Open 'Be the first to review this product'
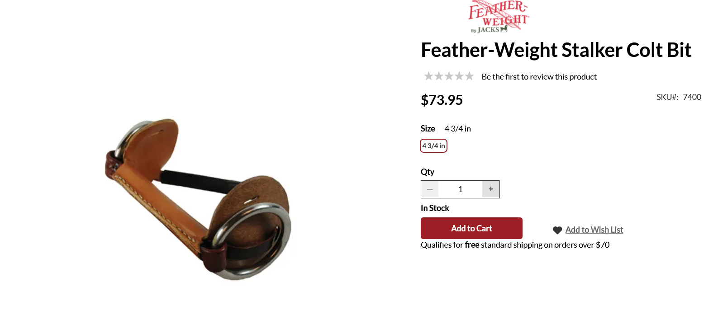The width and height of the screenshot is (713, 329). (539, 77)
